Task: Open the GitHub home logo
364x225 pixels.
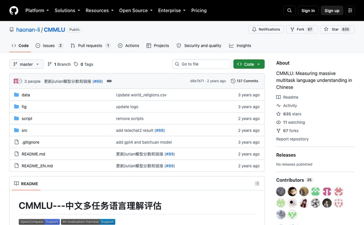Action: tap(14, 10)
